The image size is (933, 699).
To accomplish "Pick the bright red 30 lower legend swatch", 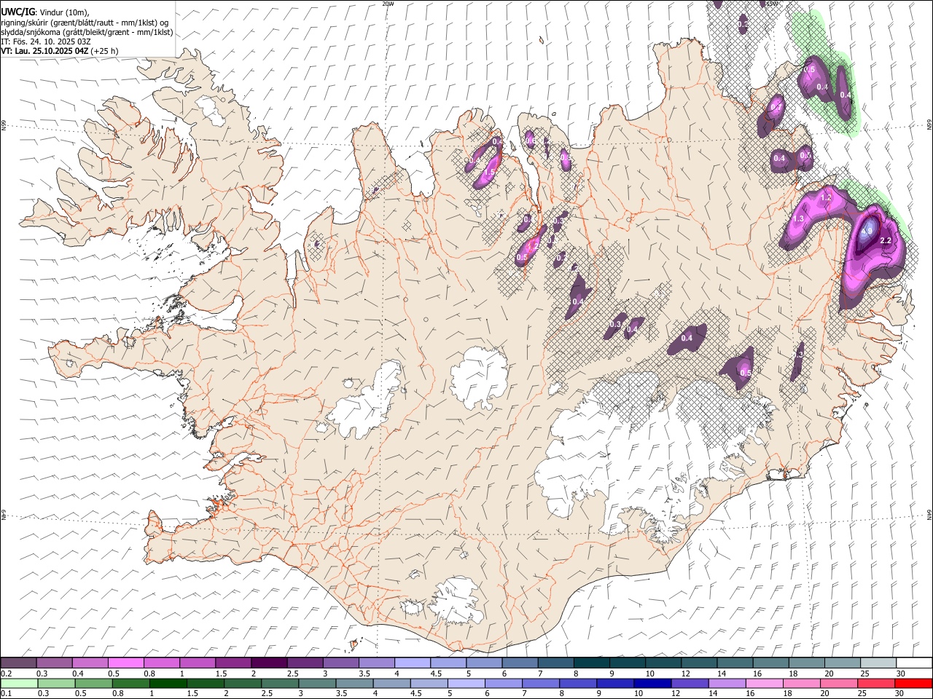I will (913, 683).
